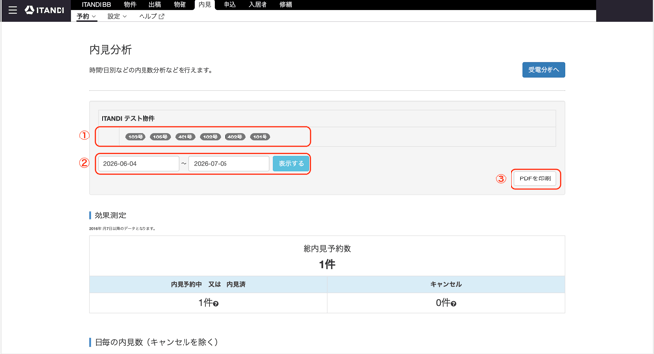Switch to the 出稿 tab

(x=155, y=4)
